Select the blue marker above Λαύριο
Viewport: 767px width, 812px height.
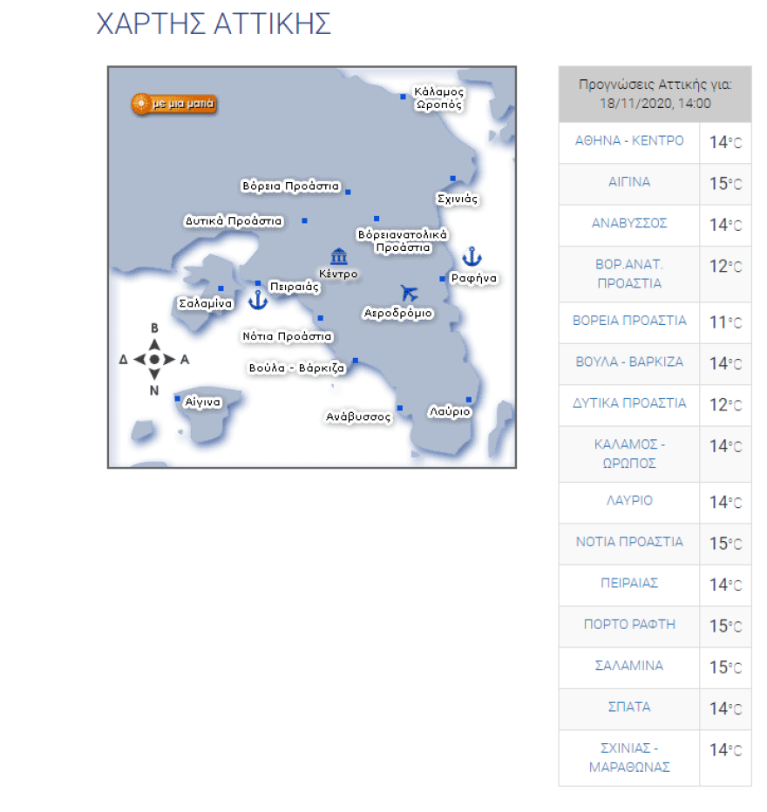point(468,400)
